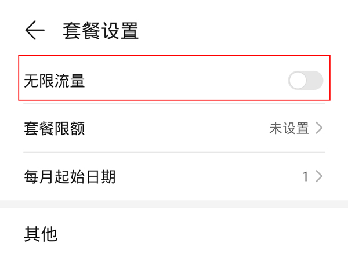Viewport: 348px width, 261px height.
Task: Click the 无限流量 label text
Action: click(55, 81)
